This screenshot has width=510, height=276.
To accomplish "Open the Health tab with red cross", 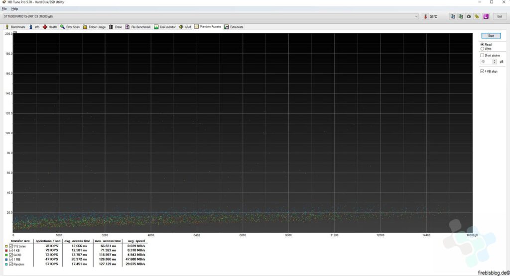I will click(x=50, y=27).
